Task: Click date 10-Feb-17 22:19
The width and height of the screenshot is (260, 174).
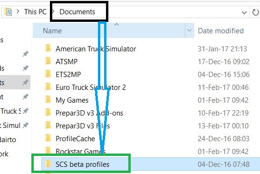Action: (223, 113)
